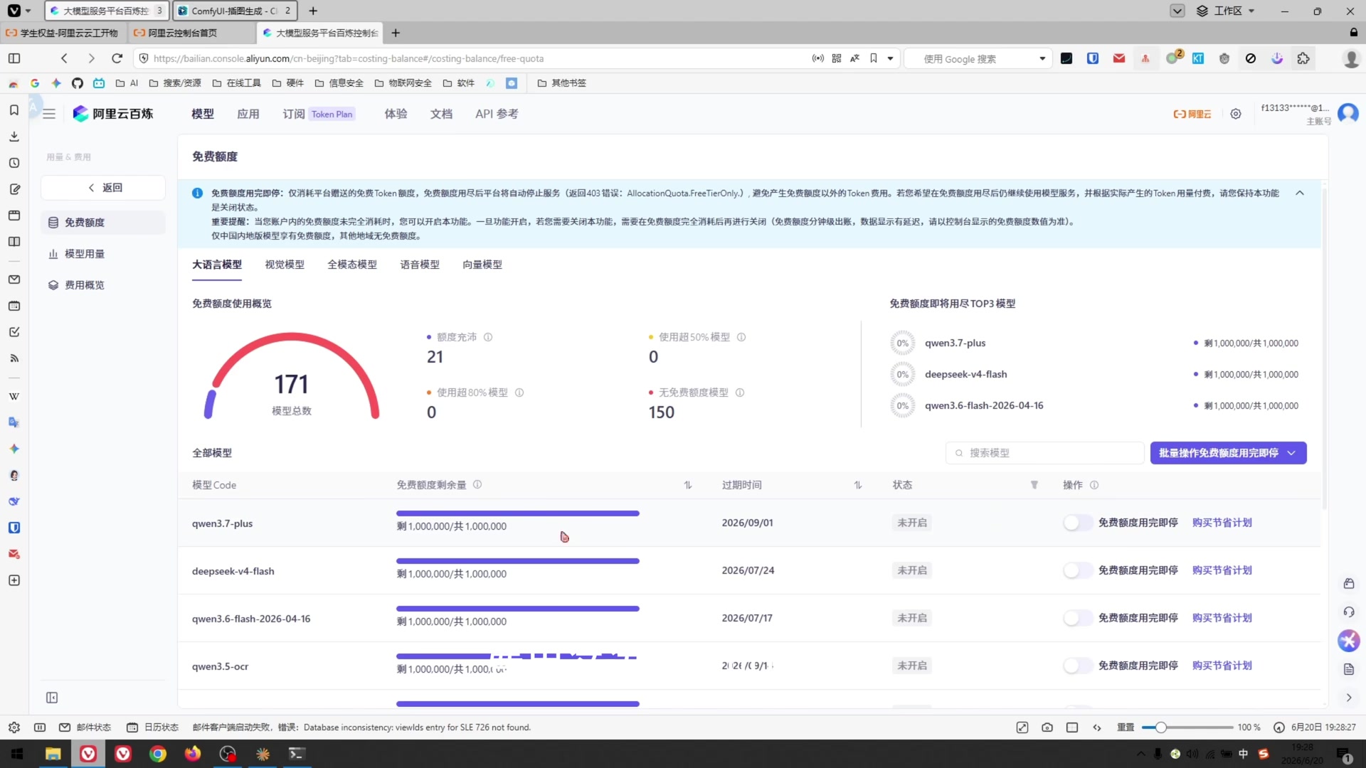Open the Vivaldi menu dropdown
The image size is (1366, 768).
click(x=18, y=11)
